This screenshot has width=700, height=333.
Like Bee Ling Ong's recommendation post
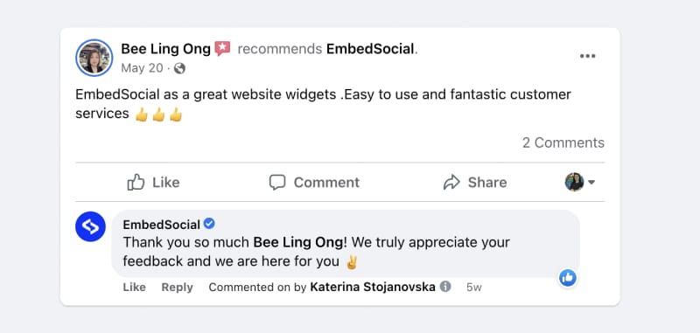(x=154, y=183)
